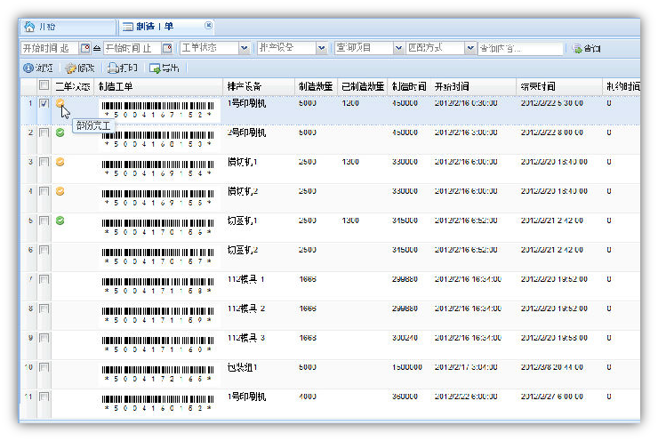Image resolution: width=658 pixels, height=441 pixels.
Task: Click the orange status icon in row 3
Action: [x=60, y=162]
